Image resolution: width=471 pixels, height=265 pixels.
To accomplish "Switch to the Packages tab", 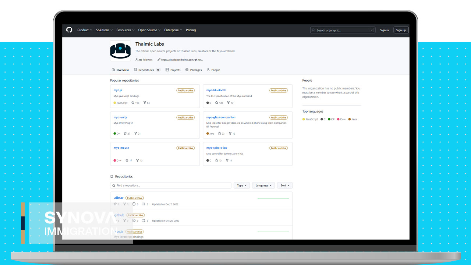I will 194,70.
